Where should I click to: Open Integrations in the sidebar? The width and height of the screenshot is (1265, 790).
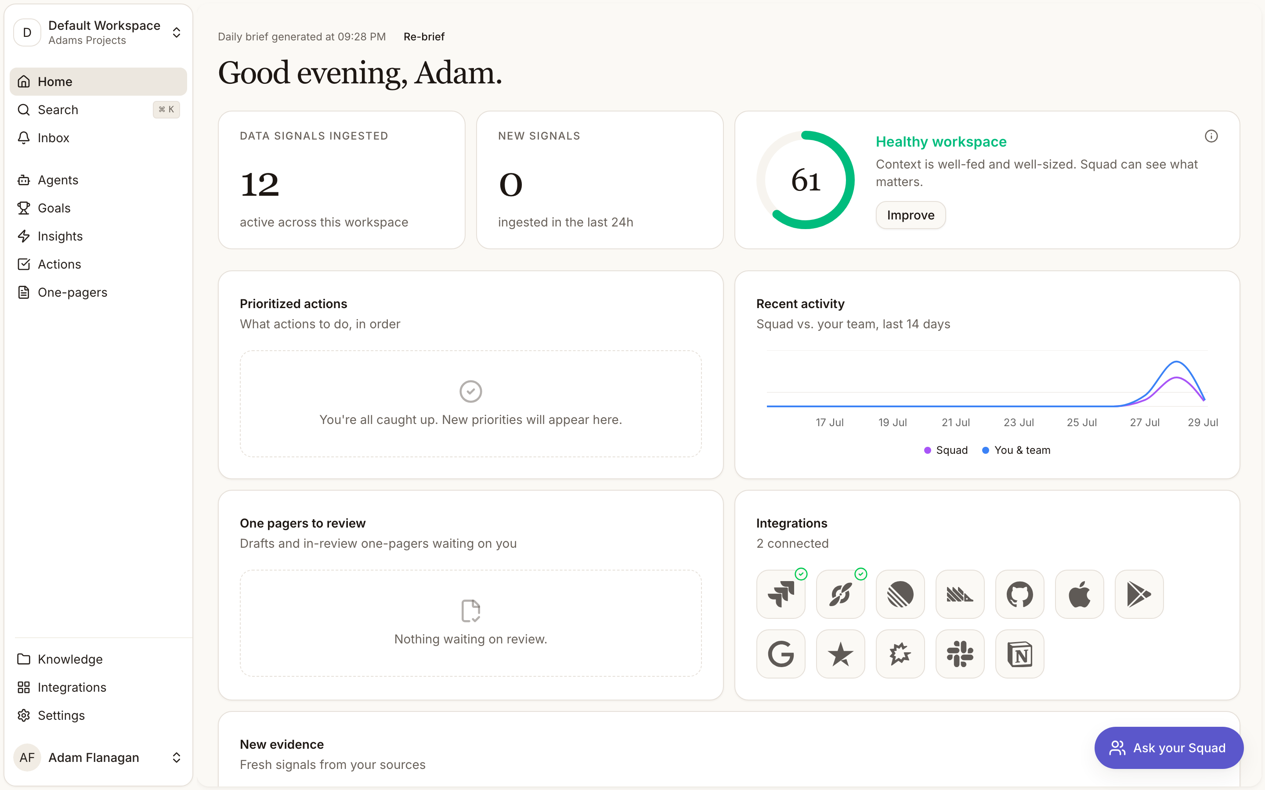[98, 688]
